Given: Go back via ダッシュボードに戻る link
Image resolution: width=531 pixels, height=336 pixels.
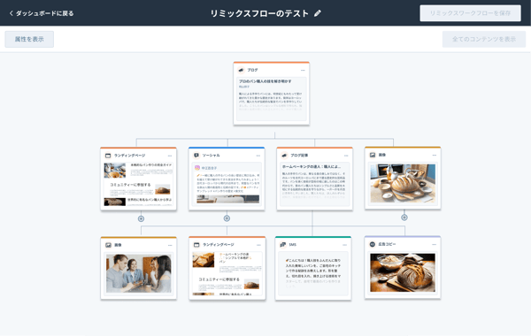Looking at the screenshot, I should (42, 13).
